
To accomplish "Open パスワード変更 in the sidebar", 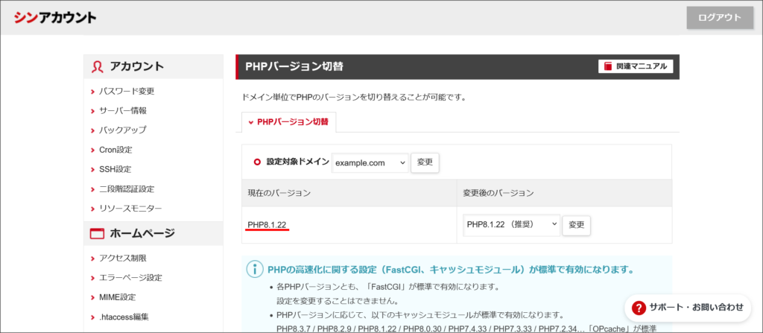I will pyautogui.click(x=127, y=91).
